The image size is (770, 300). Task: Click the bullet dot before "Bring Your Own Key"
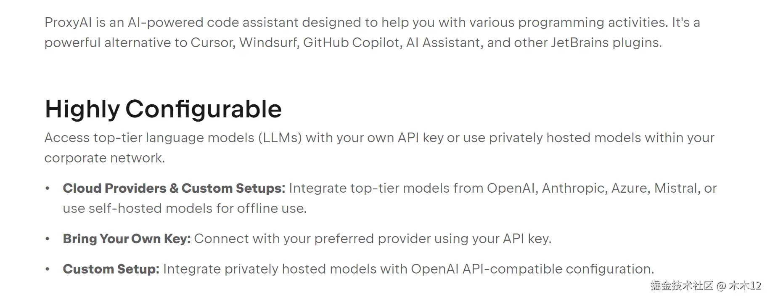click(48, 239)
